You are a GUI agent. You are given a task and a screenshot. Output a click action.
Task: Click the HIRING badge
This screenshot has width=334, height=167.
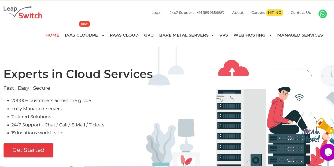[x=274, y=13]
